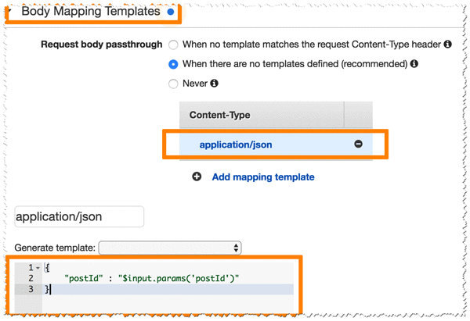Click line number 3 in editor gutter
The height and width of the screenshot is (321, 470).
(31, 289)
